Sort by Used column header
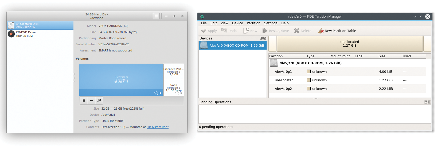Viewport: 441px width, 148px height. pyautogui.click(x=414, y=56)
